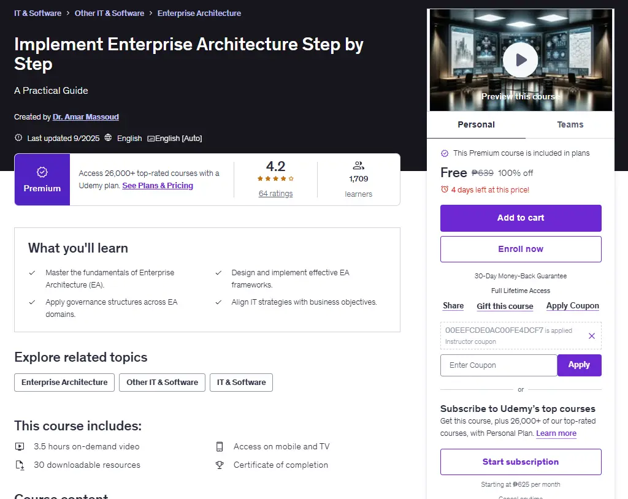
Task: Click '30-Day Money-Back Guarantee' text
Action: coord(521,276)
